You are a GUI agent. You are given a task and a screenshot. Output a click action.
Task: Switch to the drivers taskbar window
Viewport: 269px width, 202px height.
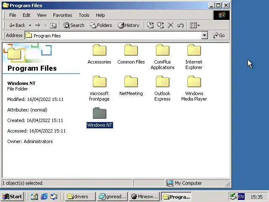[x=80, y=197]
